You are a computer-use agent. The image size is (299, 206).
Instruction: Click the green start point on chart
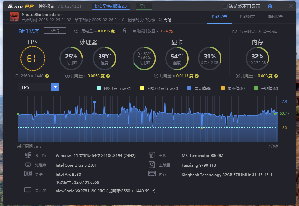click(18, 114)
